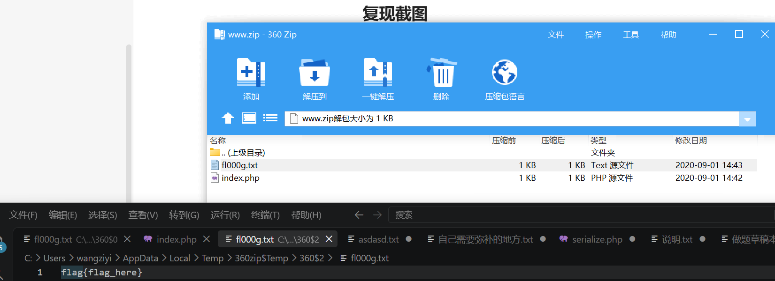The height and width of the screenshot is (281, 775).
Task: Click the editor forward navigation arrow
Action: tap(377, 215)
